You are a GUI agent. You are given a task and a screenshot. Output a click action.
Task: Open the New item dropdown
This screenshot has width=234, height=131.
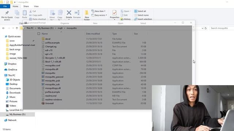pyautogui.click(x=98, y=11)
